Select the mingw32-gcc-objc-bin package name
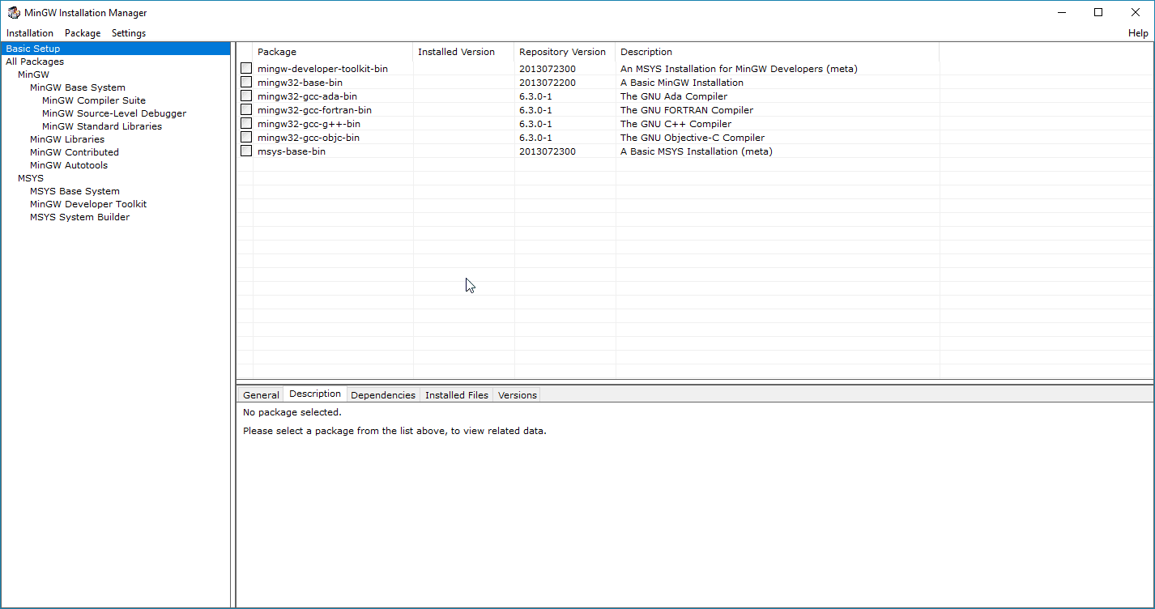The width and height of the screenshot is (1155, 609). pos(309,138)
